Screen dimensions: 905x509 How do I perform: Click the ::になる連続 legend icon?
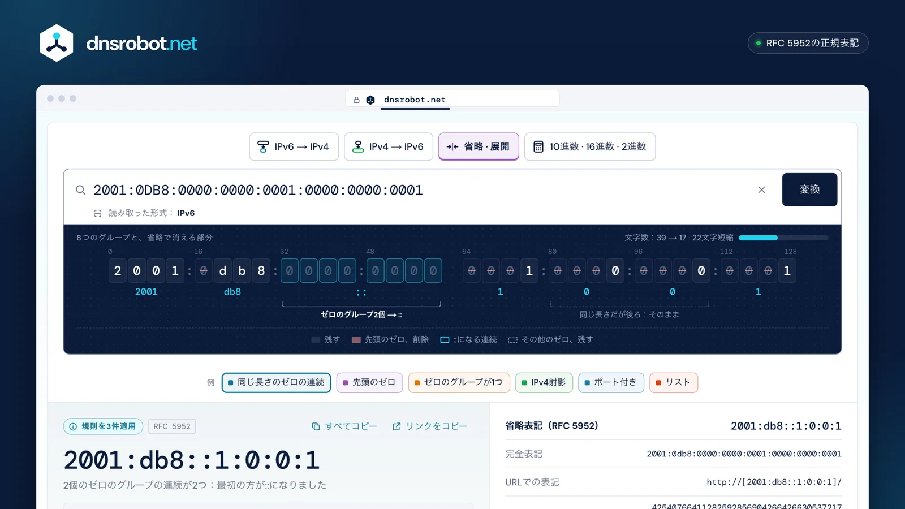pyautogui.click(x=445, y=340)
